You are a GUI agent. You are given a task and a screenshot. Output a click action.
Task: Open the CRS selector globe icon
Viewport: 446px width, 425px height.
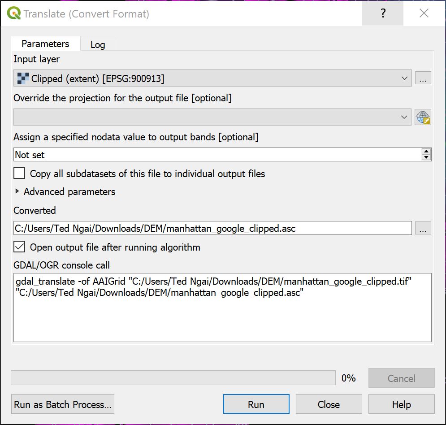coord(423,117)
